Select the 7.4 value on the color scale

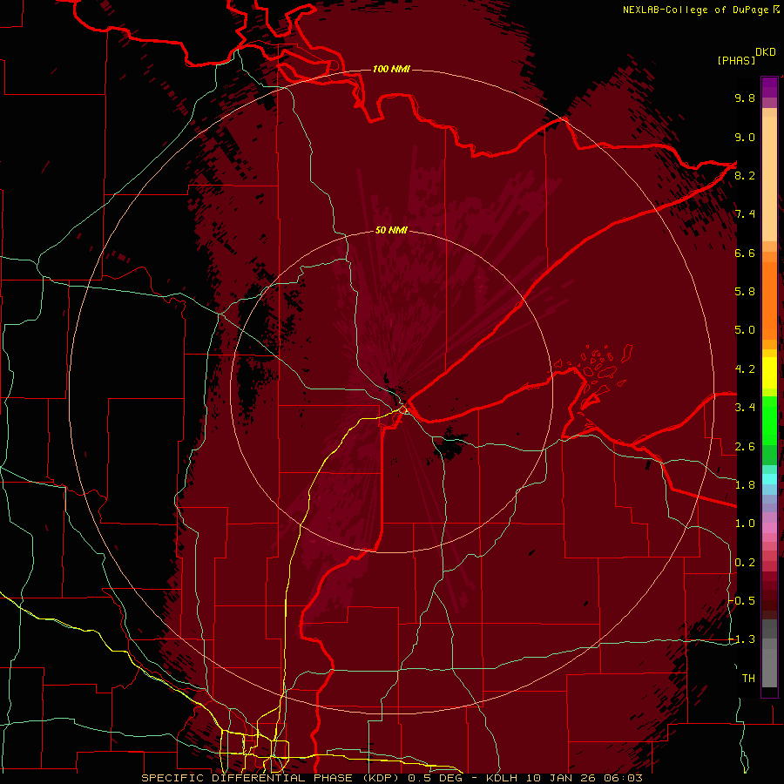[745, 214]
